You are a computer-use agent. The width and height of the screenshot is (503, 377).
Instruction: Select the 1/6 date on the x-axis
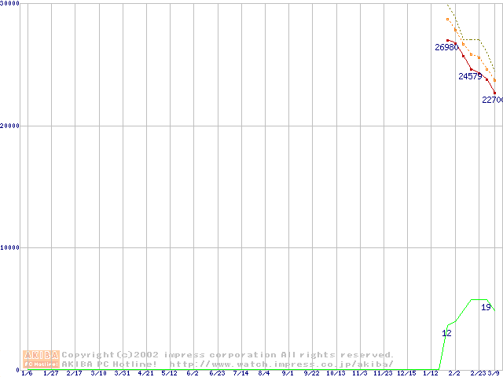(x=27, y=373)
